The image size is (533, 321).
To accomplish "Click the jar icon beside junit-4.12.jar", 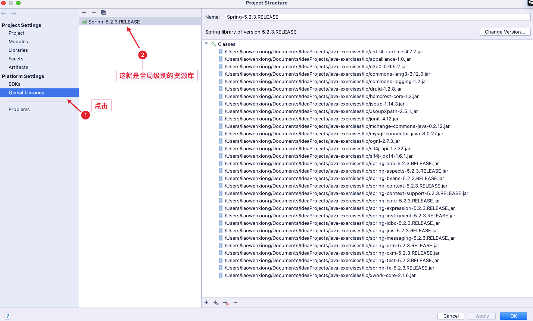I will pos(221,119).
